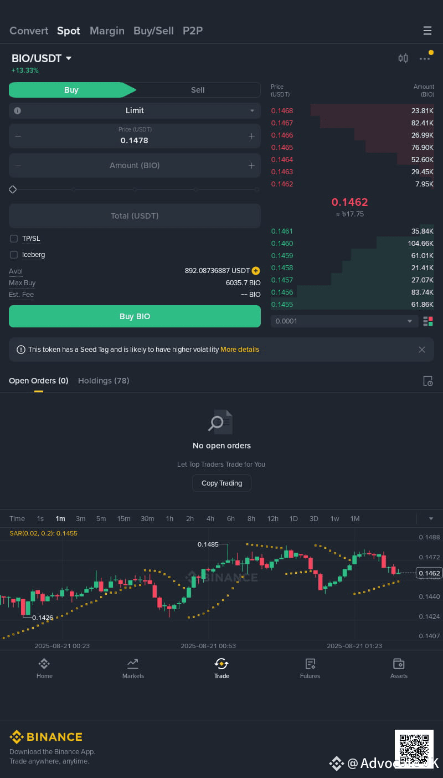Viewport: 443px width, 778px height.
Task: Click the amount percentage slider handle
Action: coord(13,189)
